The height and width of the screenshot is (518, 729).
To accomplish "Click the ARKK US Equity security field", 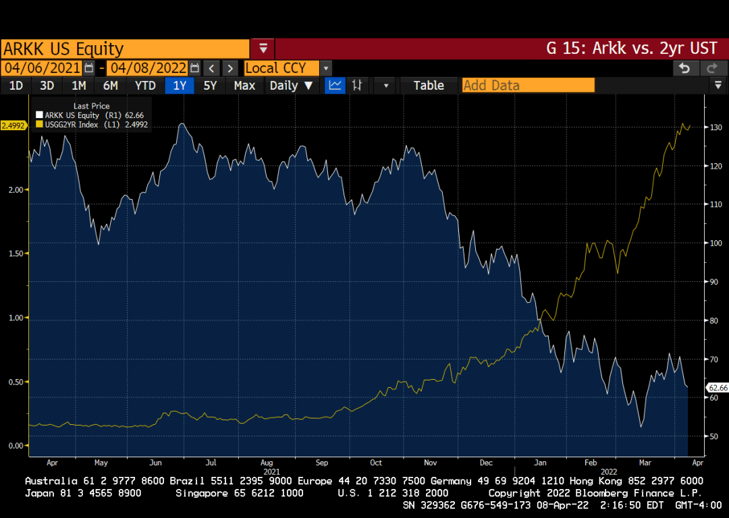I will click(125, 49).
